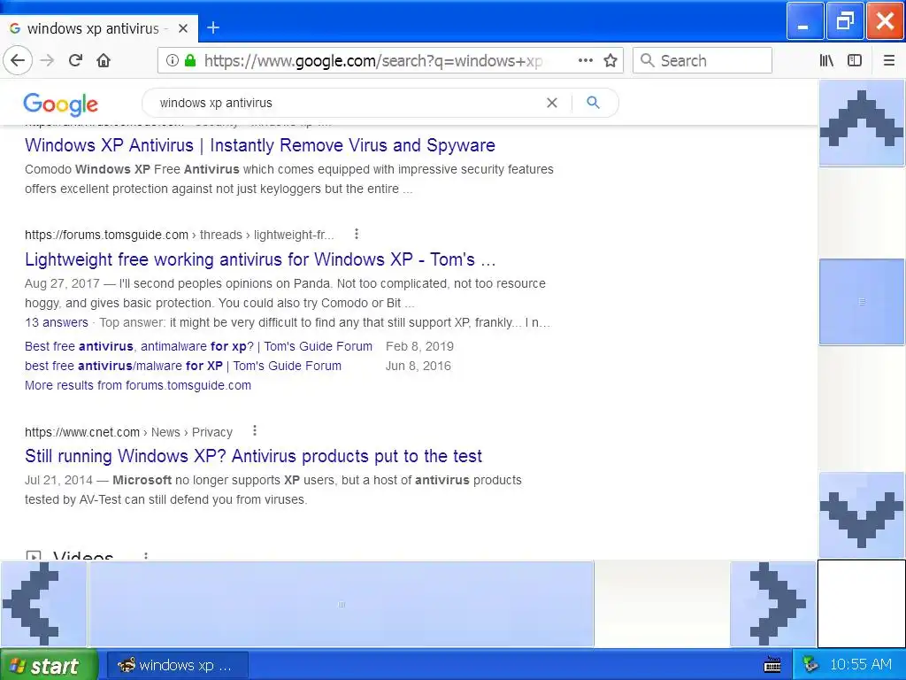Open Still running Windows XP cnet result
The image size is (906, 680).
(x=253, y=456)
